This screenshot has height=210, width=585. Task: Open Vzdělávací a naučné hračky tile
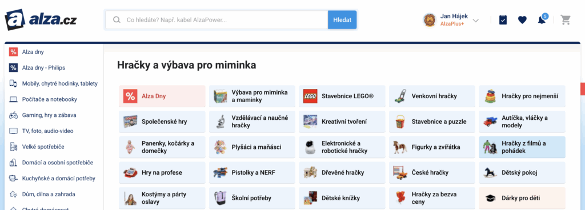(x=252, y=122)
